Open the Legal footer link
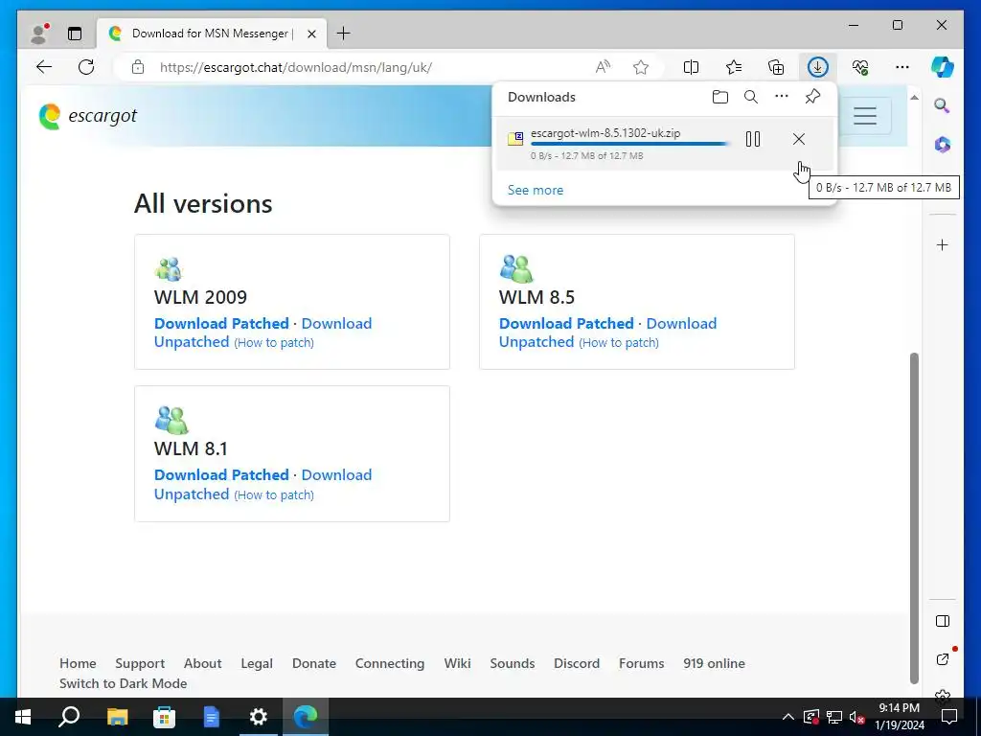 click(257, 663)
